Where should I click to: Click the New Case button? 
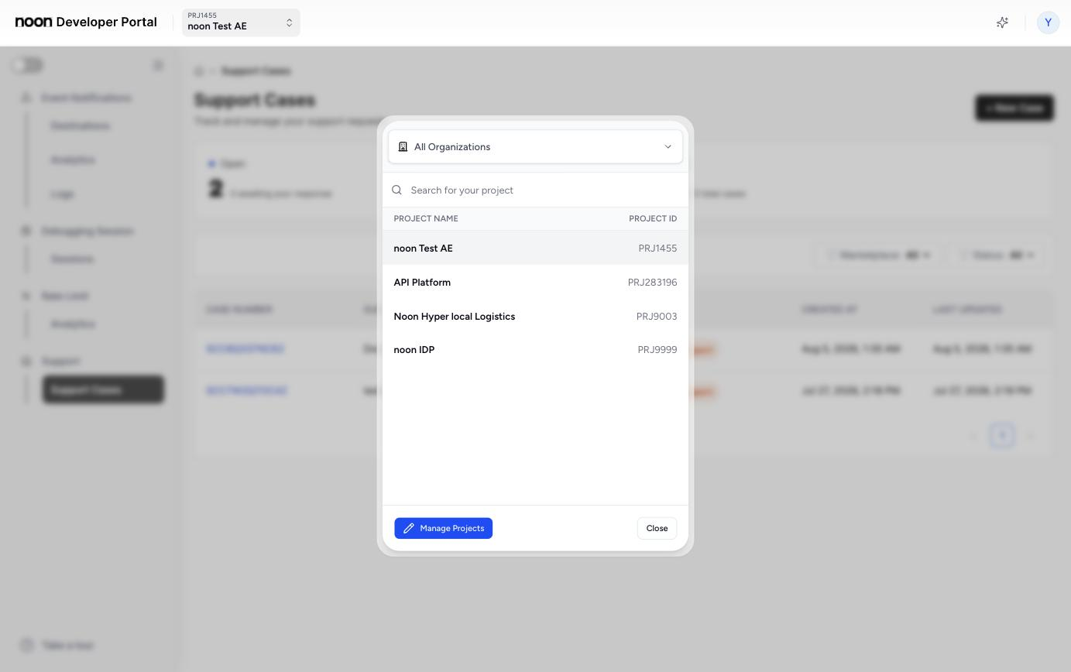point(1014,108)
